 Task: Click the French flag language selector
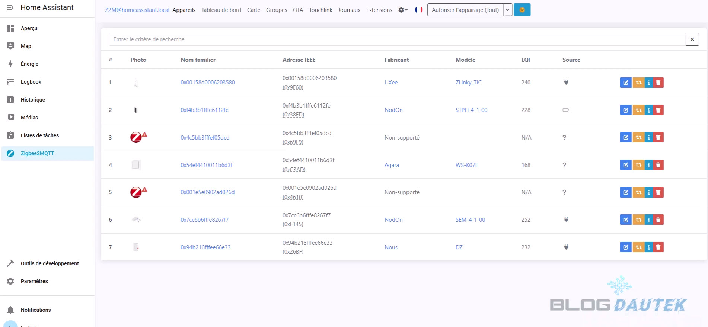tap(419, 10)
